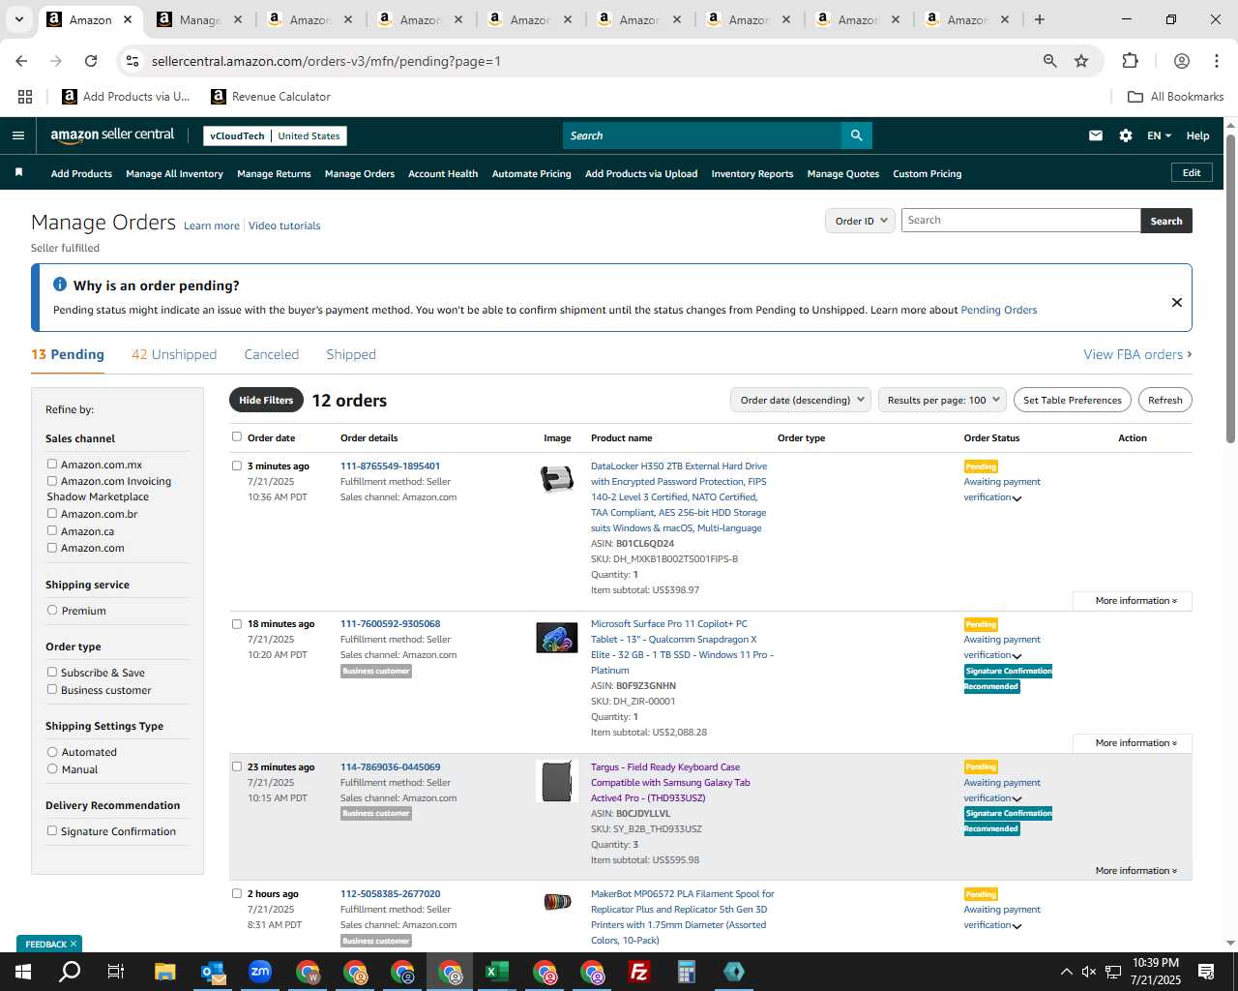Open Zoom from the taskbar
1238x991 pixels.
click(260, 972)
